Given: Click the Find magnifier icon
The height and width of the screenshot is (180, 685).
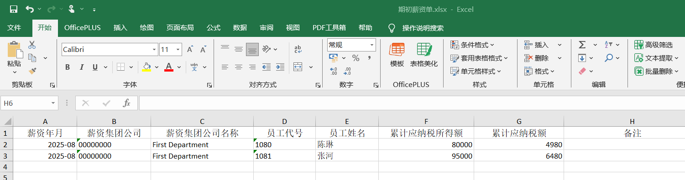Looking at the screenshot, I should [609, 58].
